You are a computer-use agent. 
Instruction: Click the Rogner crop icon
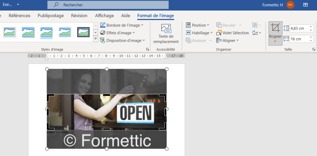[x=275, y=28]
